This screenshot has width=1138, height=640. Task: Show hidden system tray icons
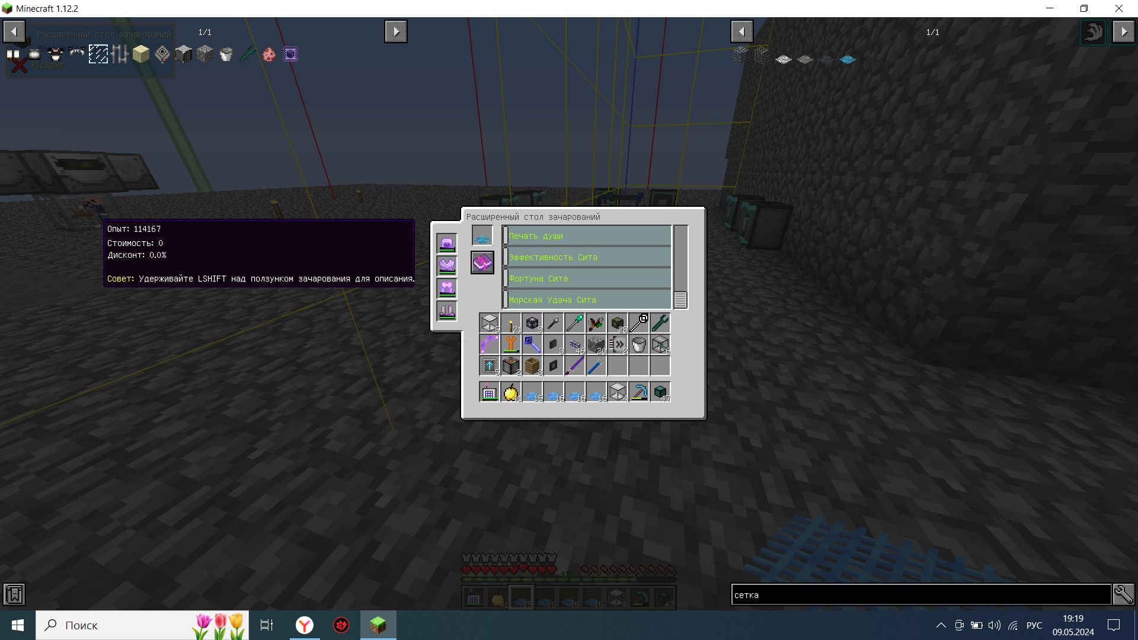tap(941, 625)
